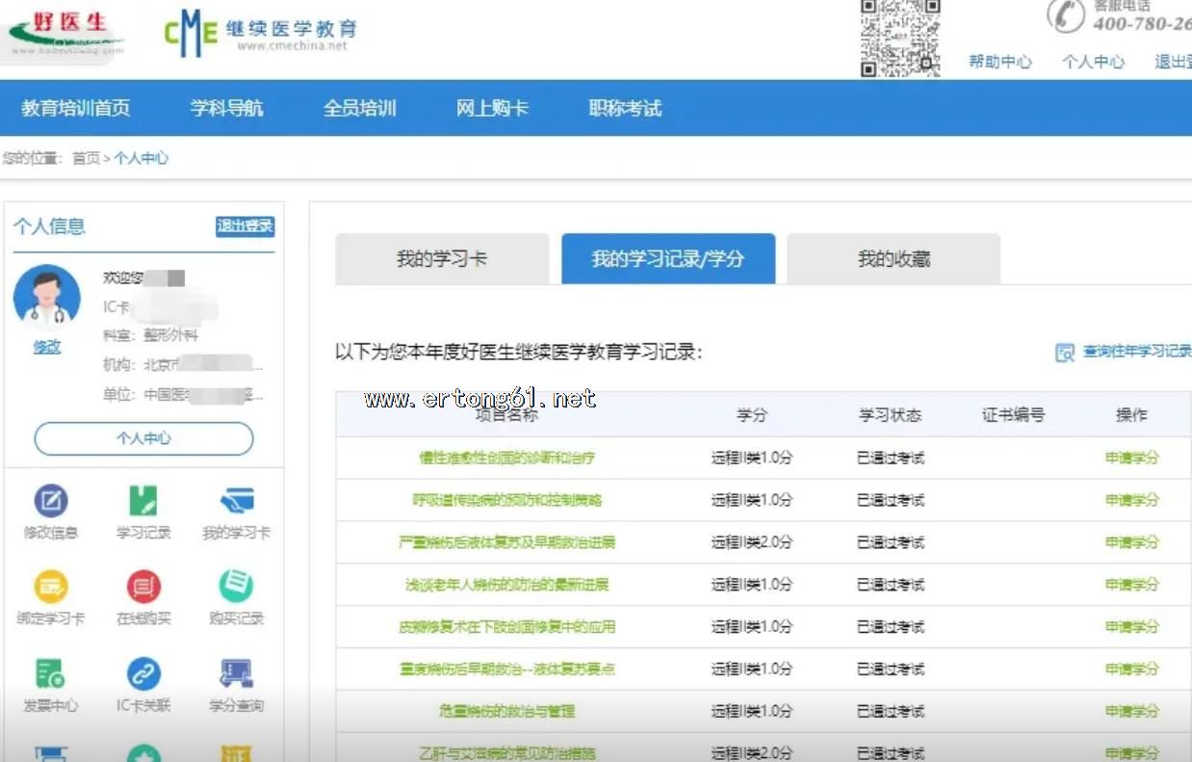Image resolution: width=1192 pixels, height=762 pixels.
Task: Click the 我的学习卡 sidebar icon
Action: pos(236,501)
